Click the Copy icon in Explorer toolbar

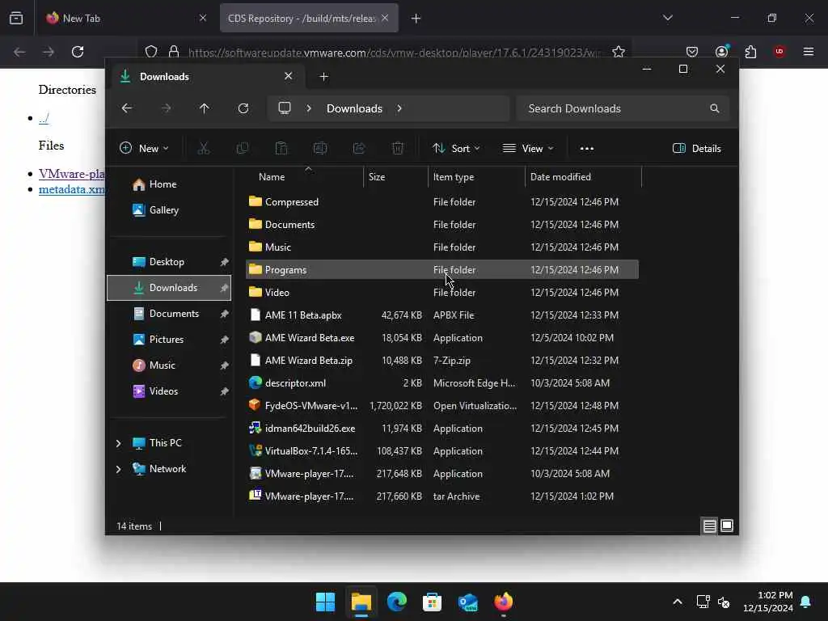click(243, 149)
